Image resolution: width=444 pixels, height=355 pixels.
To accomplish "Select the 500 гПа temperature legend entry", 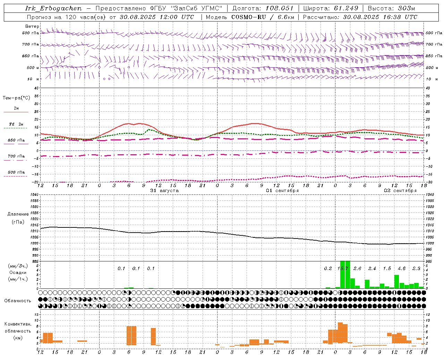I will (16, 172).
